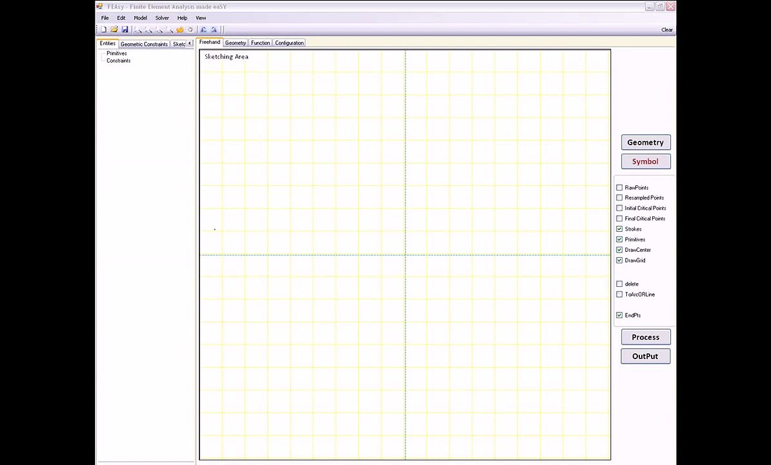Switch to the Geometry tab above the canvas
The width and height of the screenshot is (771, 465).
click(236, 43)
